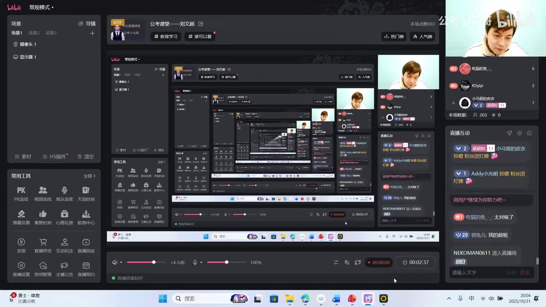This screenshot has width=546, height=307.
Task: Launch the 天选时刻 lottery tool
Action: pyautogui.click(x=86, y=194)
